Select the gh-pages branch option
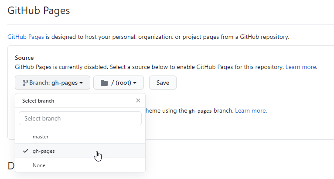 (x=80, y=151)
